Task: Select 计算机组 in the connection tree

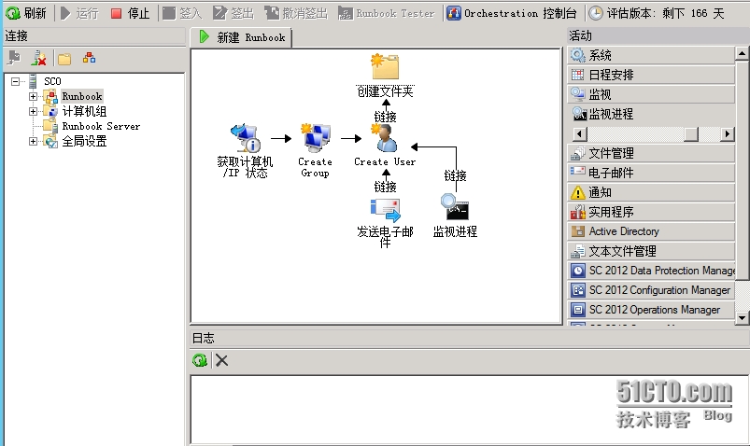Action: click(84, 111)
